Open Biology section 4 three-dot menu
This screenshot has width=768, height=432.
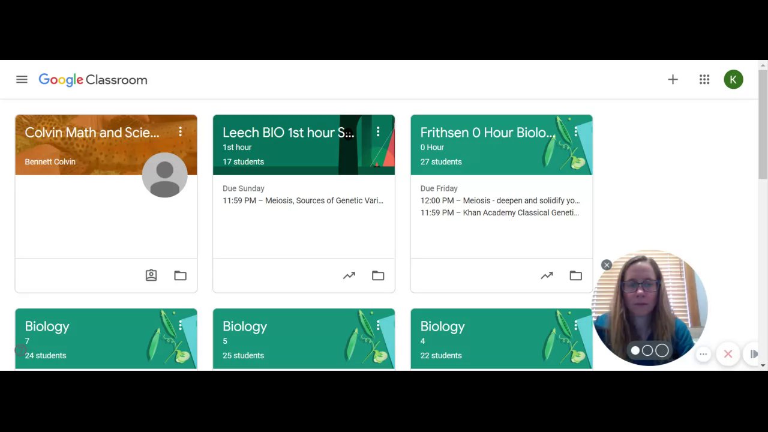click(x=576, y=325)
